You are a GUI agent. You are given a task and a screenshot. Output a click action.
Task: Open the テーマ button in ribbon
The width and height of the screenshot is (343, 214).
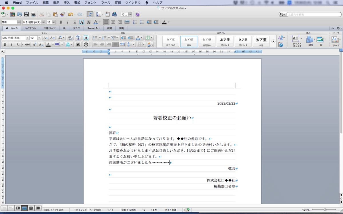336,41
